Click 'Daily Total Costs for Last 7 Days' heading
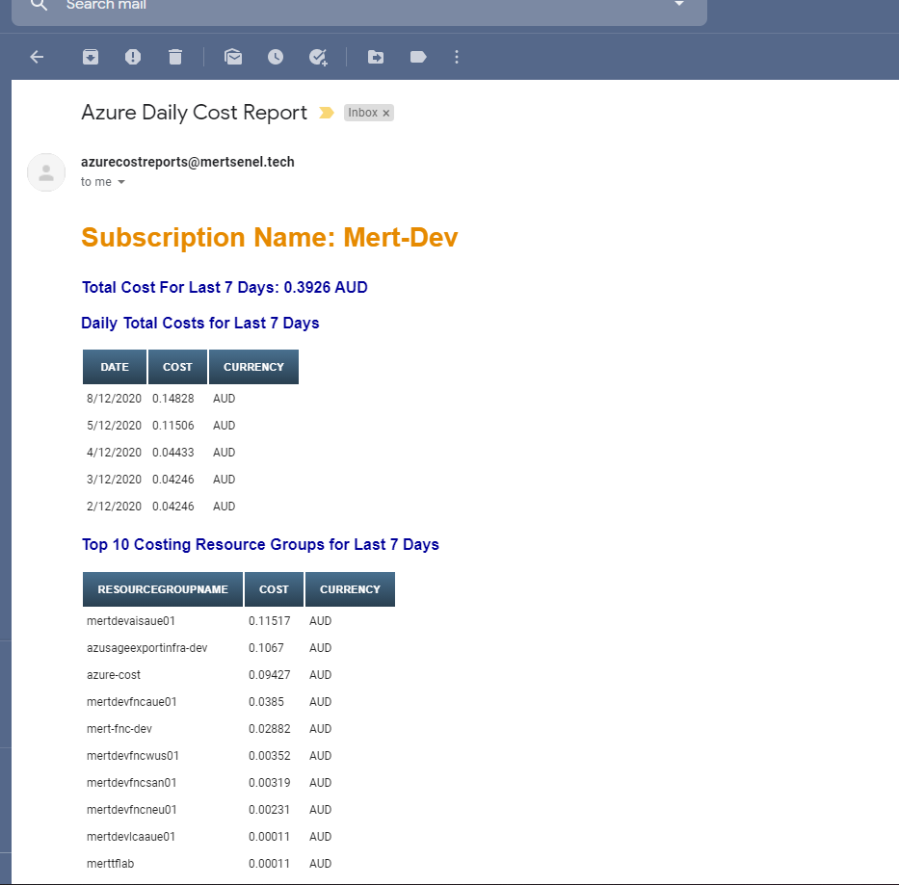This screenshot has height=885, width=899. click(x=200, y=324)
